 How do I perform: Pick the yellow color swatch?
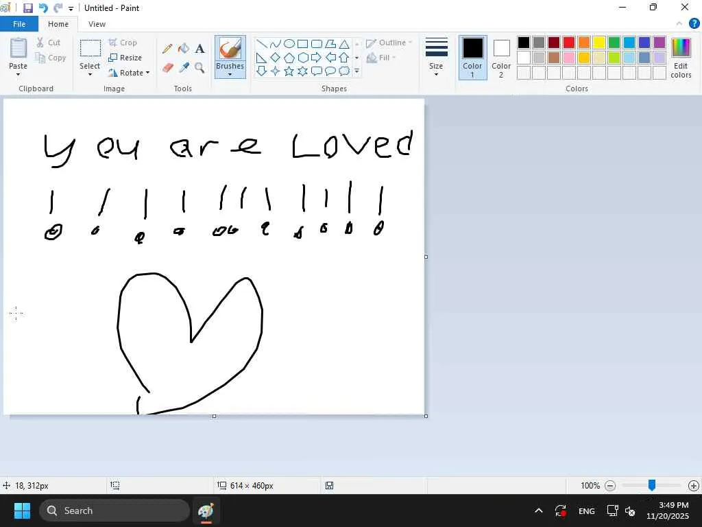pos(599,43)
